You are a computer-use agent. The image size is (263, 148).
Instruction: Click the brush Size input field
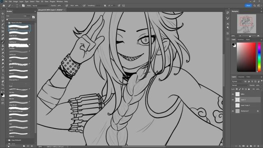point(26,16)
